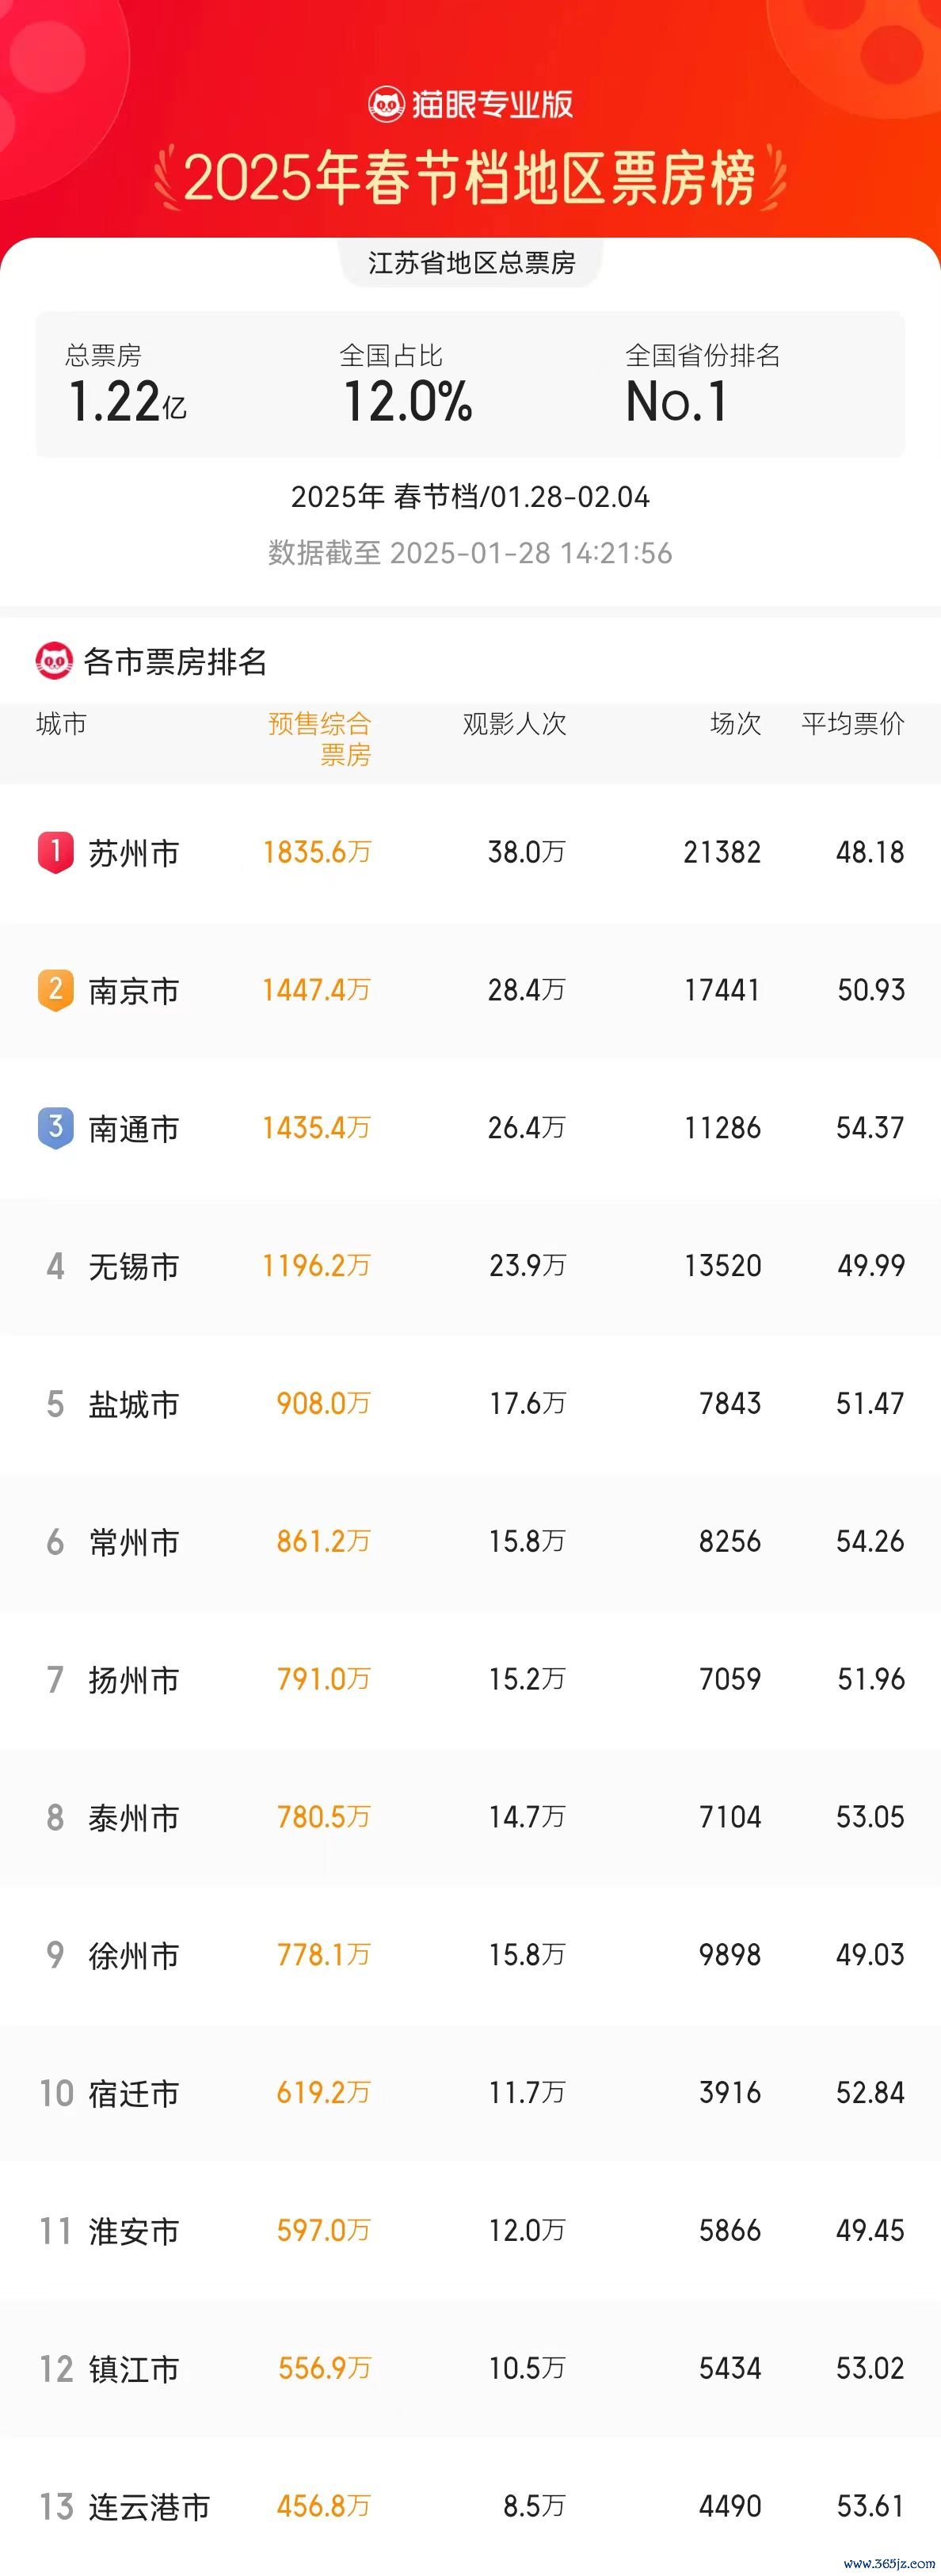Click the 总票房 1.22亿 stat

[126, 384]
